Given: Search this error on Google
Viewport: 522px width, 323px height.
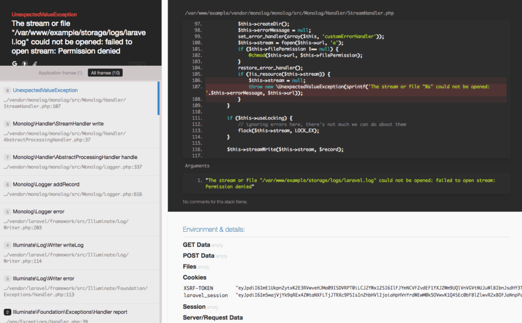Looking at the screenshot, I should click(14, 63).
